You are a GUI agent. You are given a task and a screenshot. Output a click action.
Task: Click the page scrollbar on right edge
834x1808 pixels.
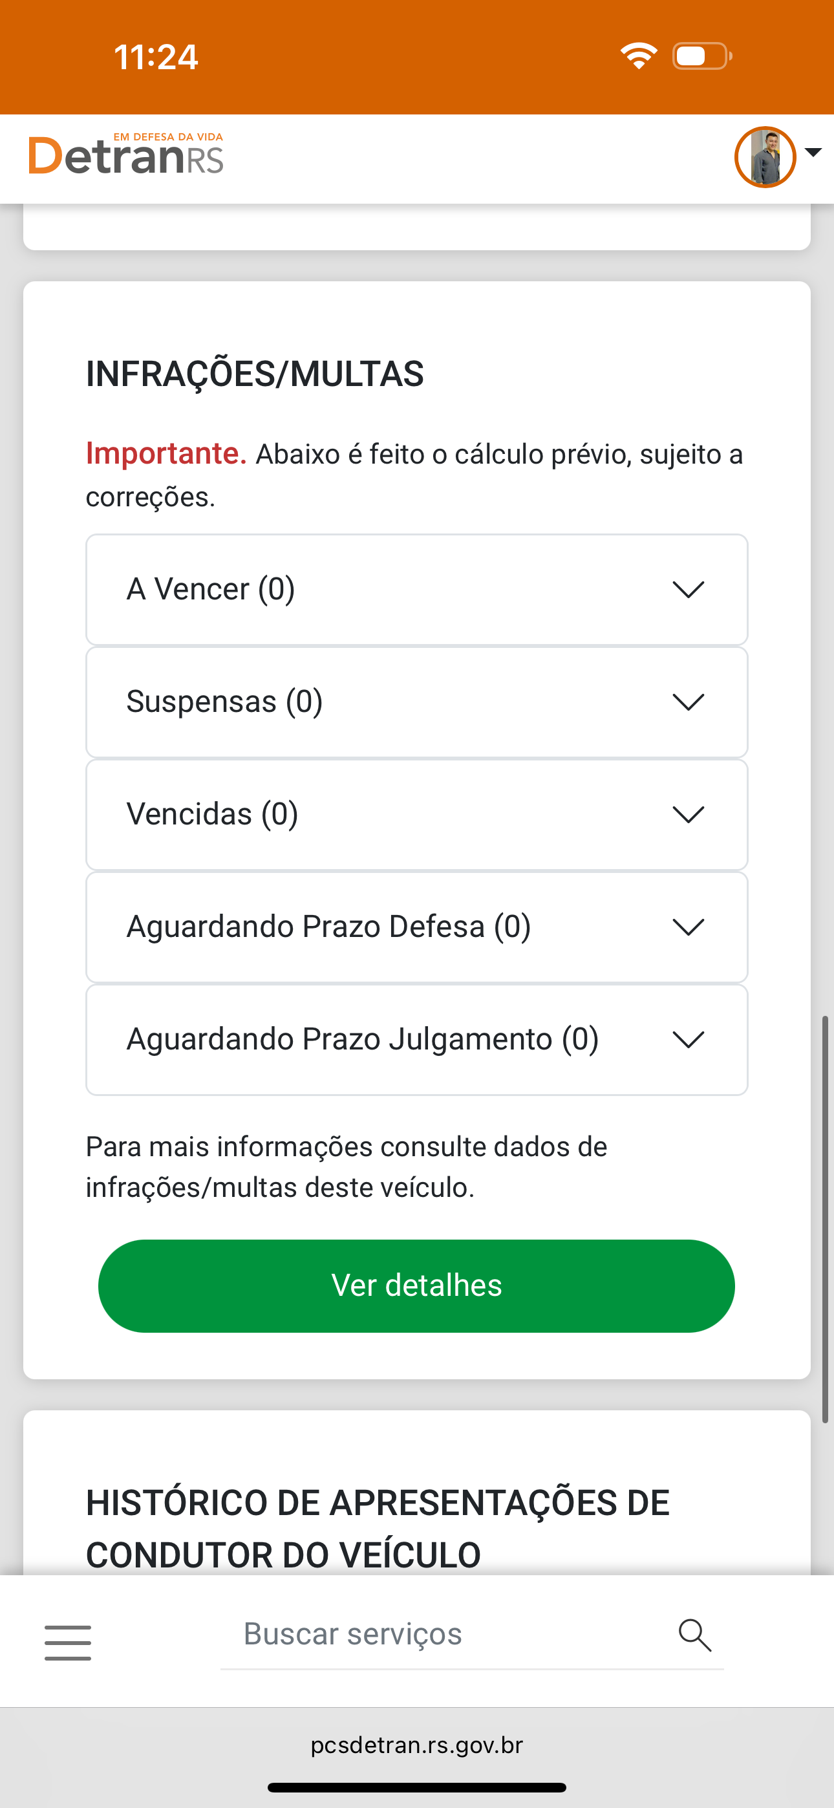(826, 1218)
